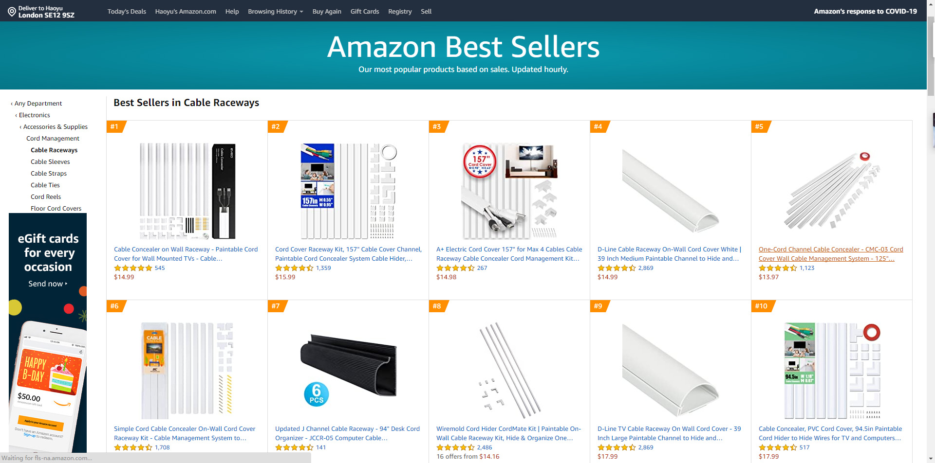Select Cable Sleeves in the sidebar
935x463 pixels.
[x=50, y=162]
